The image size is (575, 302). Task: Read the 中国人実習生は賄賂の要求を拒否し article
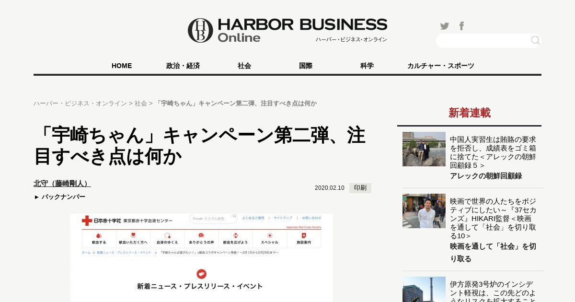click(493, 152)
